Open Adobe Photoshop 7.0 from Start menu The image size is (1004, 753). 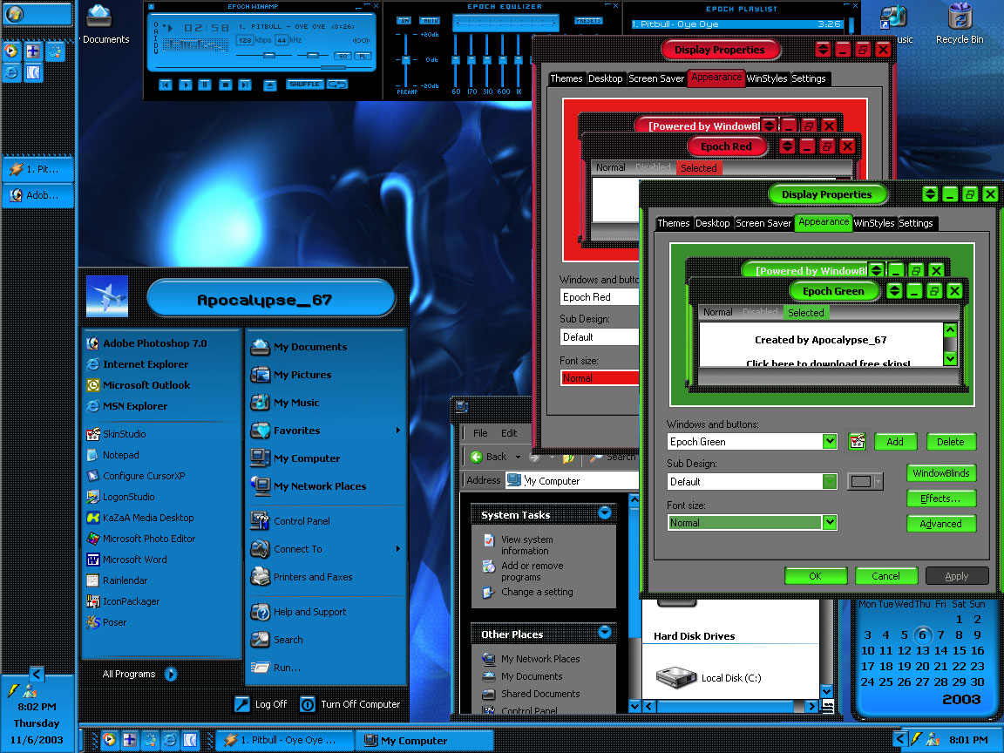[x=154, y=343]
